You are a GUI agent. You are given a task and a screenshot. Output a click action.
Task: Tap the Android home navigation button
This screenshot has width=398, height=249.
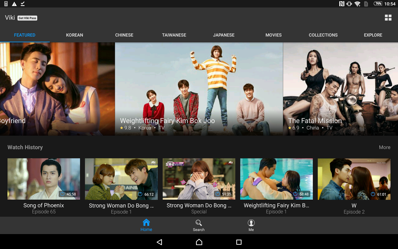(x=199, y=242)
